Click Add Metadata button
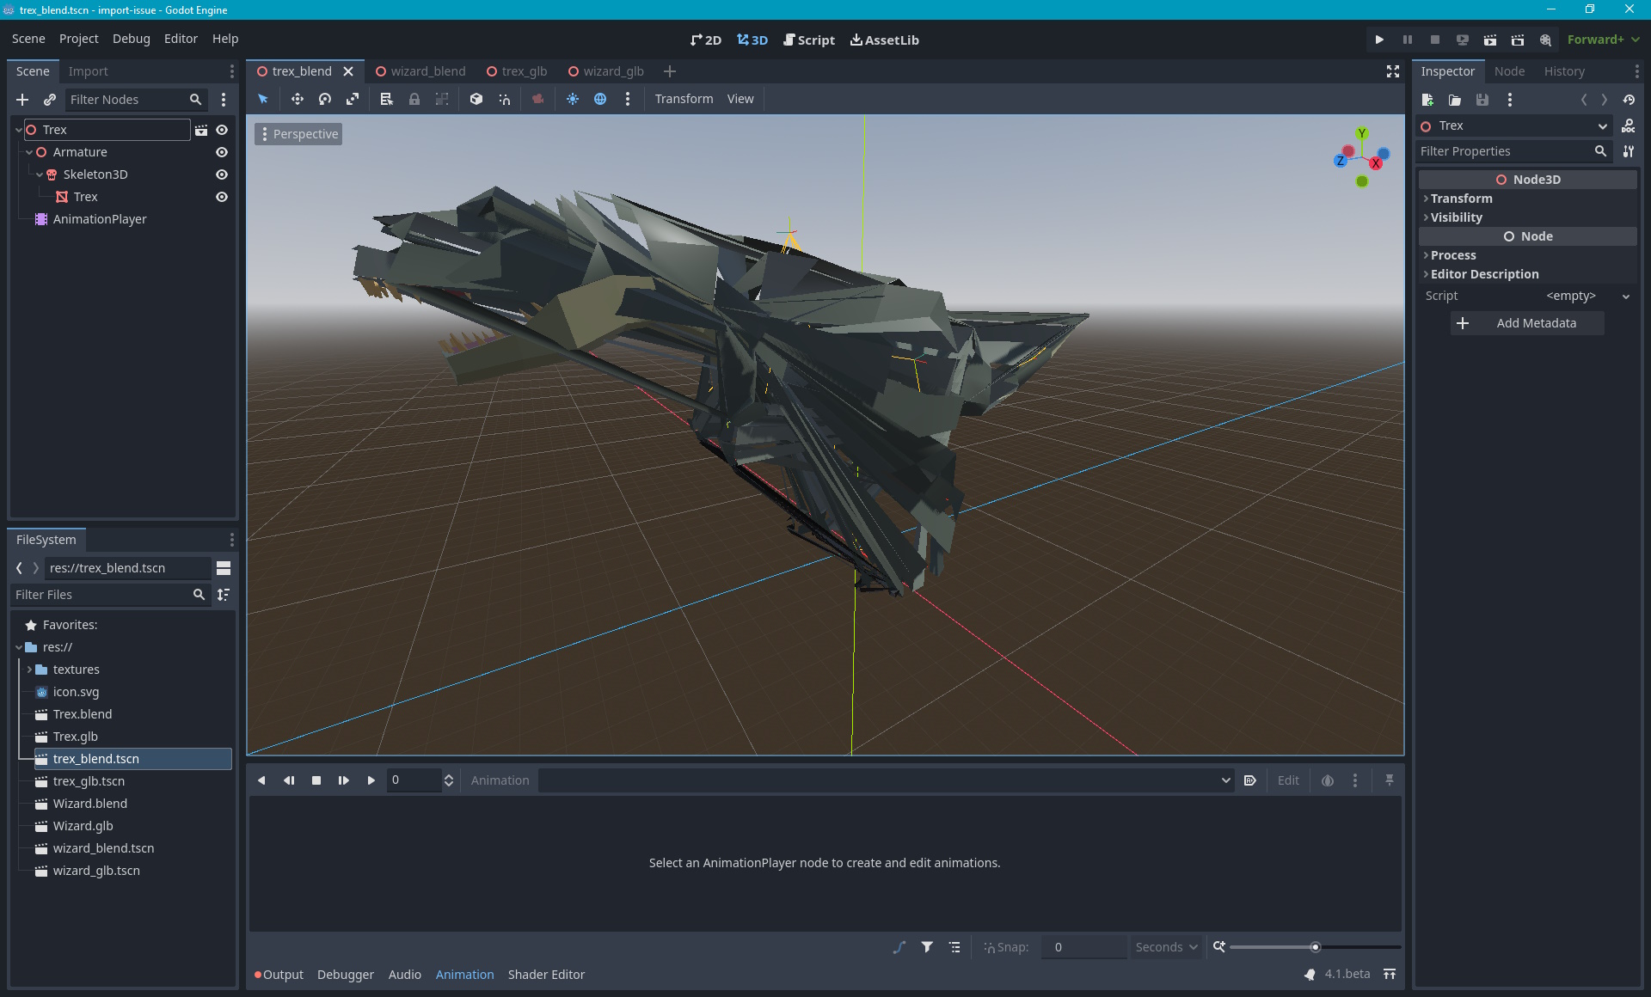This screenshot has height=997, width=1651. 1527,323
